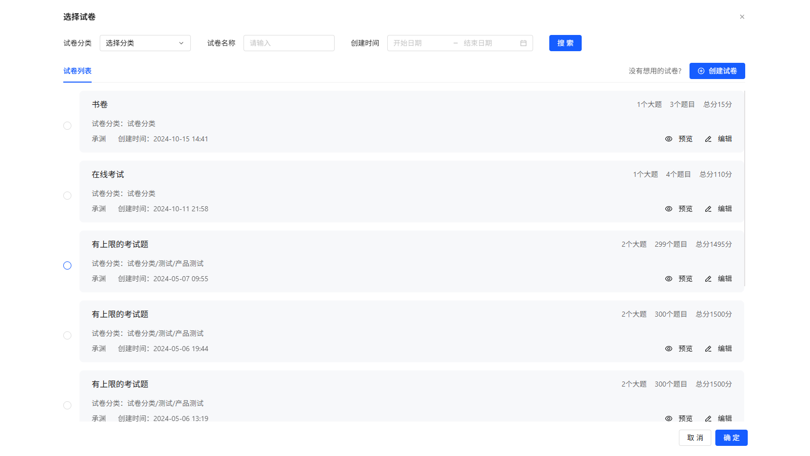Click the plus icon on 创建试卷 button
The image size is (810, 456).
click(x=701, y=71)
